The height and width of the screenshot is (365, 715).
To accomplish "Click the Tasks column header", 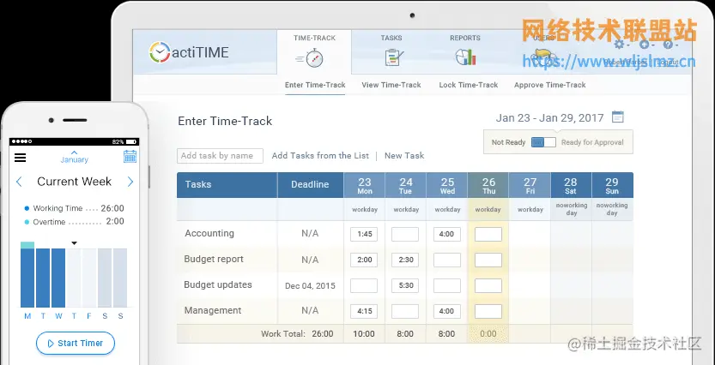I will click(227, 185).
